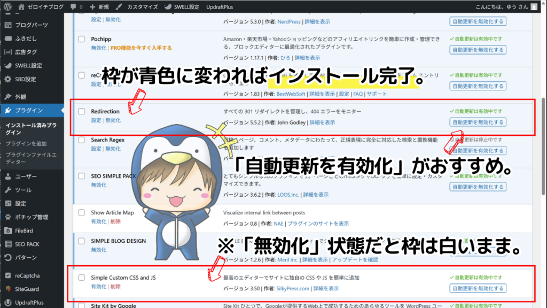Click the ポチップ管理 paw icon
This screenshot has height=308, width=547.
click(x=8, y=217)
